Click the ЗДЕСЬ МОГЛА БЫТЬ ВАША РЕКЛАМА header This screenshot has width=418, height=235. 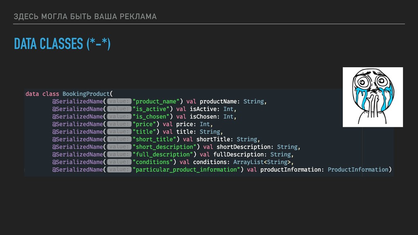pos(85,16)
